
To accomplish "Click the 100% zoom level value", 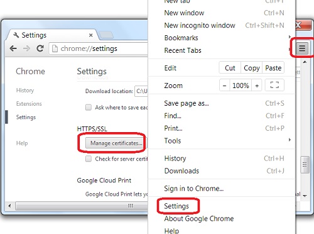I will pyautogui.click(x=241, y=86).
